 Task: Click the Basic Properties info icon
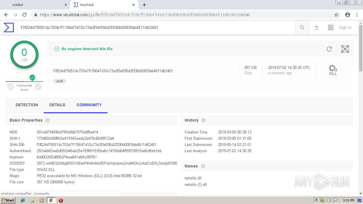point(48,120)
